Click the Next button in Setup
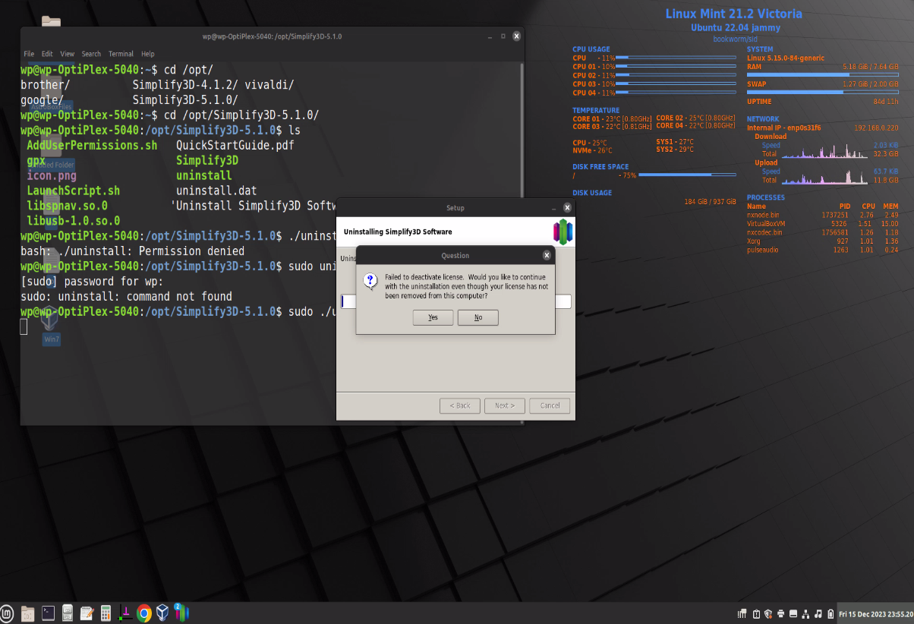Screen dimensions: 914x624 pos(505,405)
